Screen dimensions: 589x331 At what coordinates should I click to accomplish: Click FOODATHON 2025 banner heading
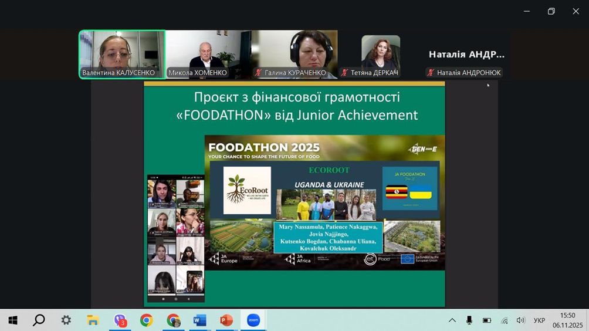click(264, 147)
